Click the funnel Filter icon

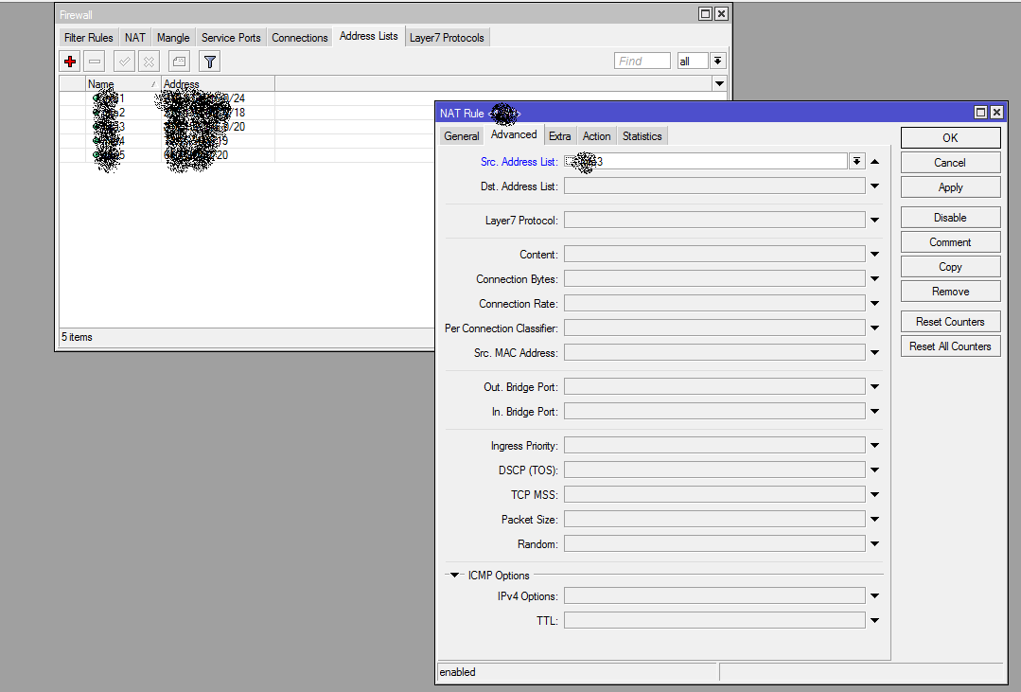[210, 62]
